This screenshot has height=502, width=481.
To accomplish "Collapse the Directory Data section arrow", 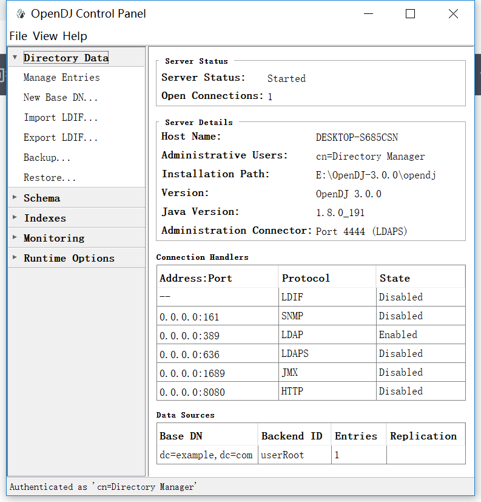I will (15, 57).
